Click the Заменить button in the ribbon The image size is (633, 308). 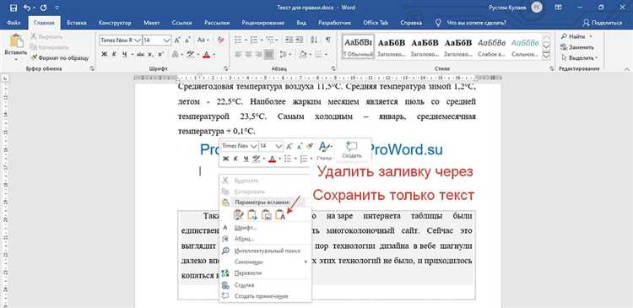click(x=577, y=47)
